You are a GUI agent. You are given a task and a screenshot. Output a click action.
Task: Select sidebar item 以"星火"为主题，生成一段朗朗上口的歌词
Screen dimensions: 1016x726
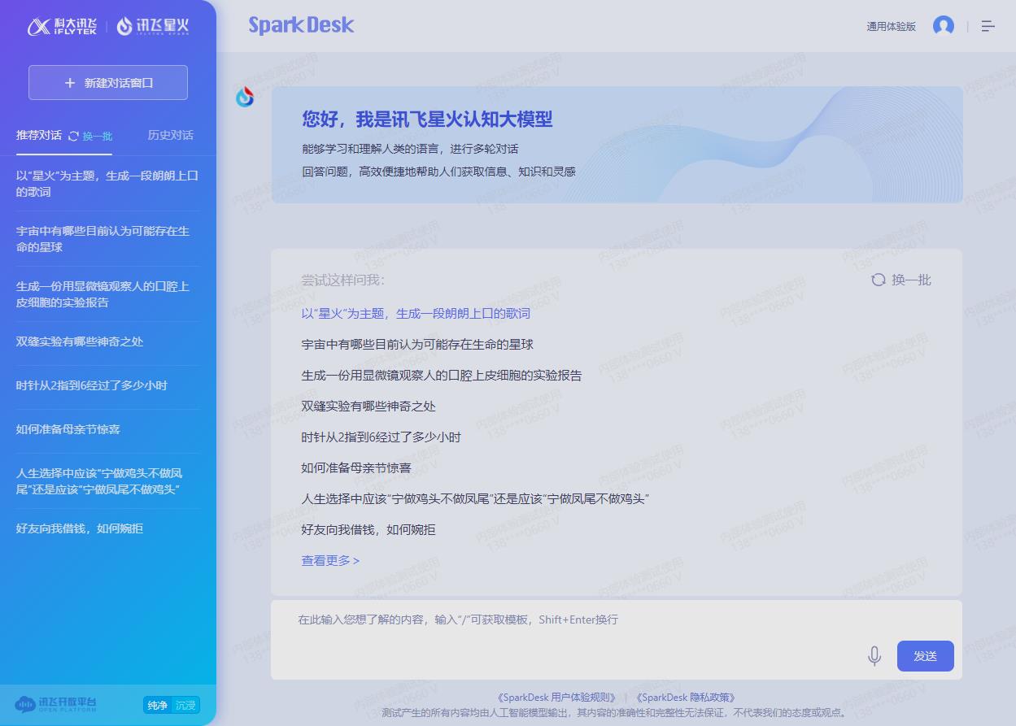click(x=107, y=184)
